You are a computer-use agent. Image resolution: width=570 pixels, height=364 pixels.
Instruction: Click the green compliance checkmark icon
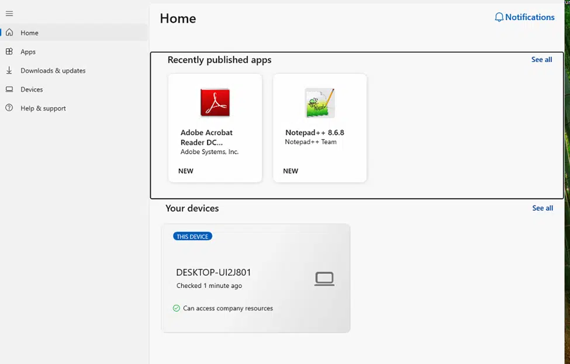pos(177,308)
